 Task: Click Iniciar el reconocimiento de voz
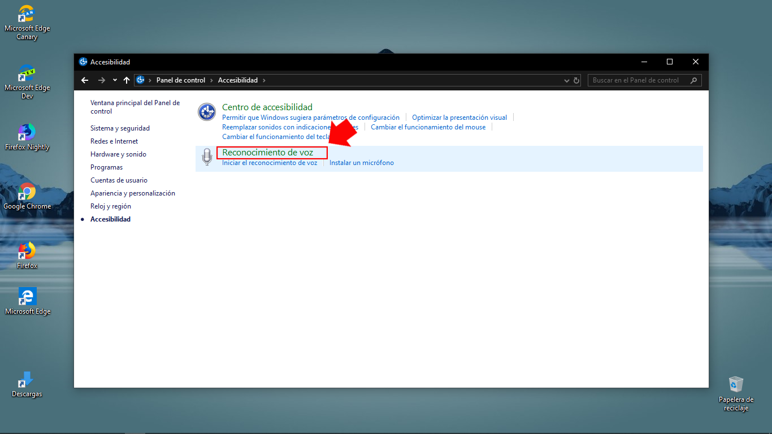coord(270,163)
